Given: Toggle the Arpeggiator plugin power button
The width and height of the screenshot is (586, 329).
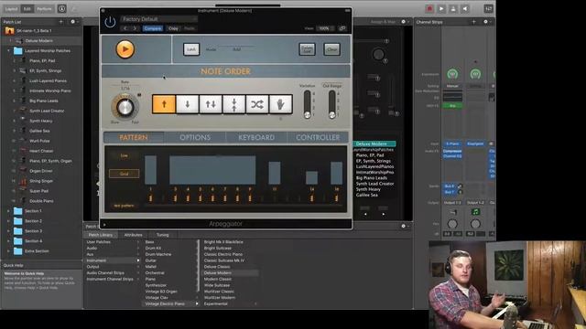Looking at the screenshot, I should 110,22.
